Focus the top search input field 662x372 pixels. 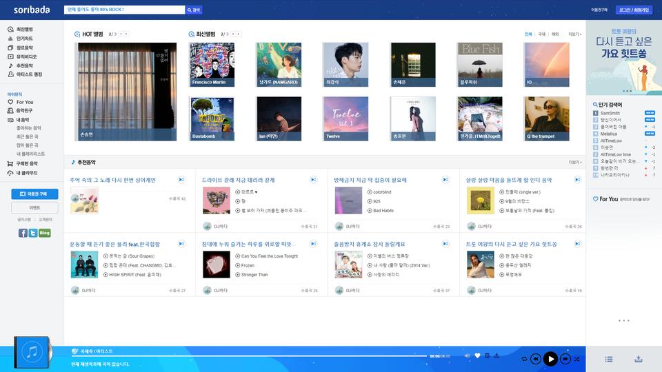tap(124, 10)
